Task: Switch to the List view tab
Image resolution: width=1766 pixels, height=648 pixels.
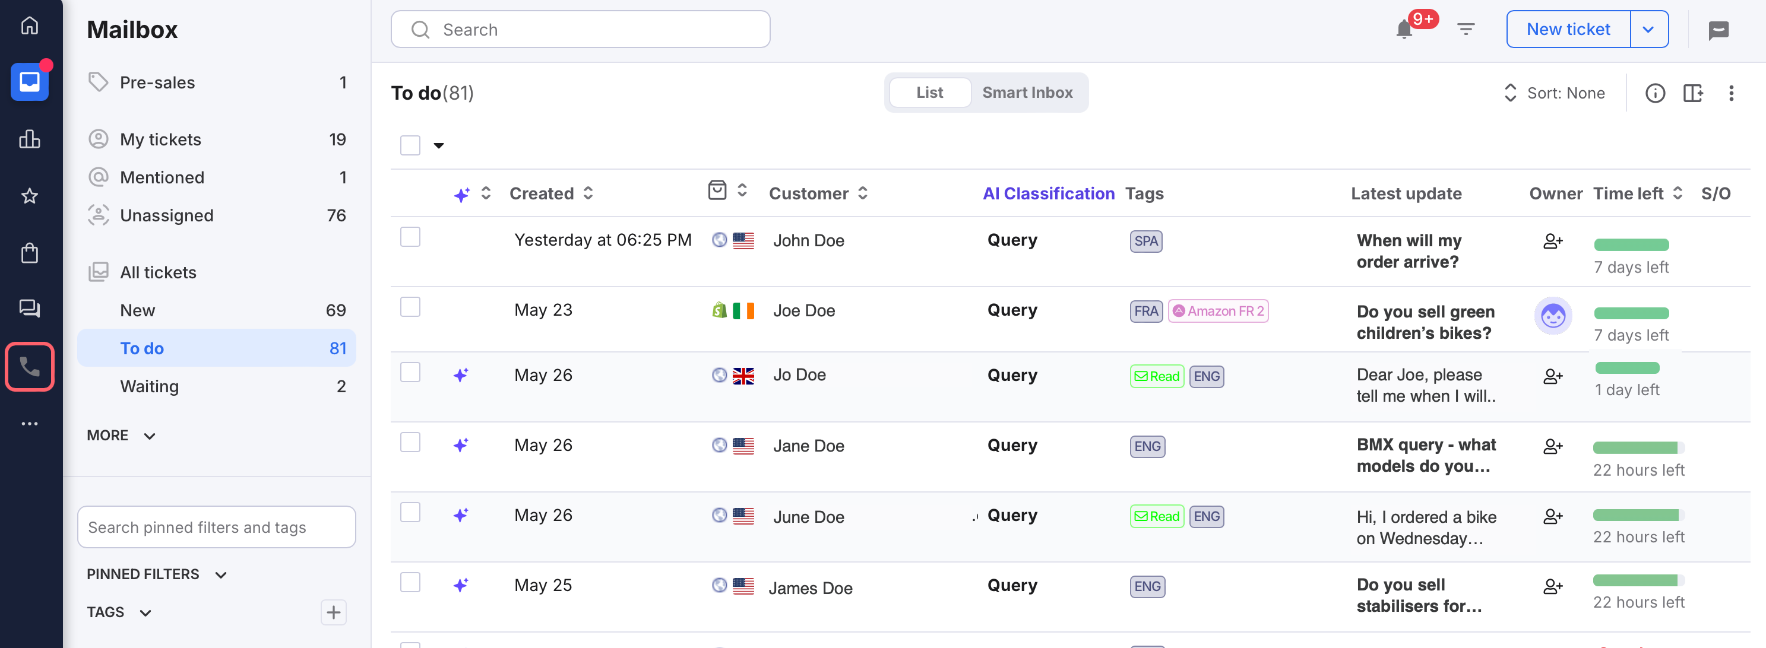Action: [929, 93]
